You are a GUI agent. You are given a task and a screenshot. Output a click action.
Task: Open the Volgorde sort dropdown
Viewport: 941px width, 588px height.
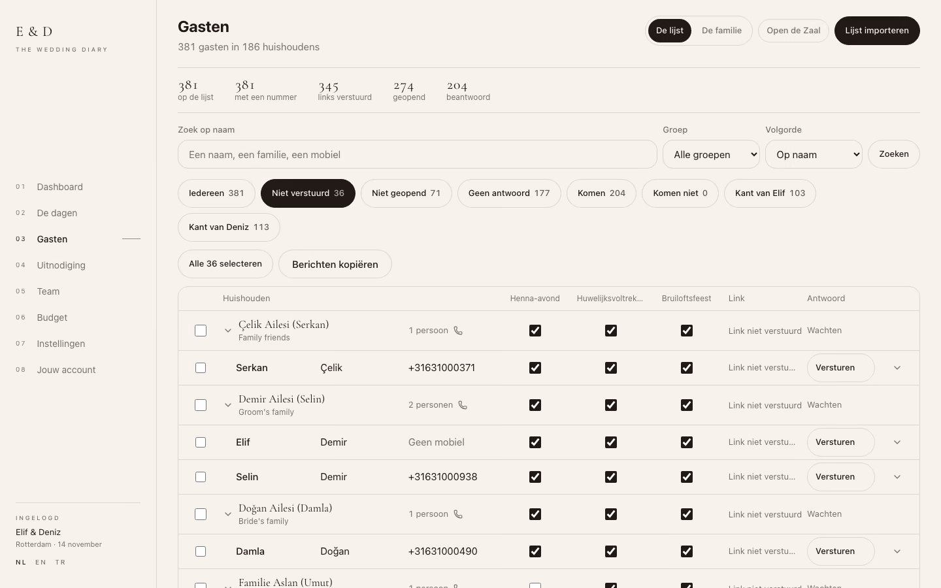point(814,155)
